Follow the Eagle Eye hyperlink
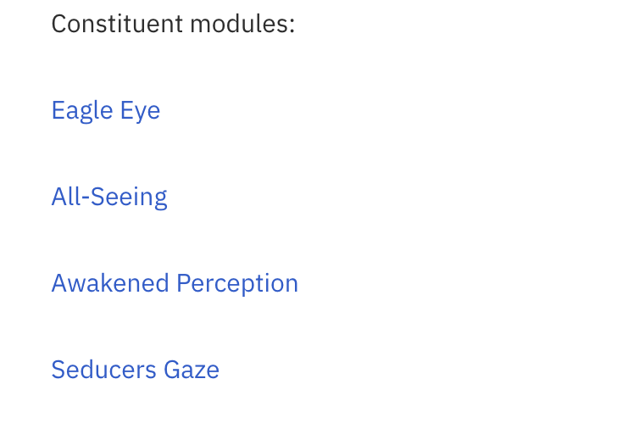 [106, 110]
